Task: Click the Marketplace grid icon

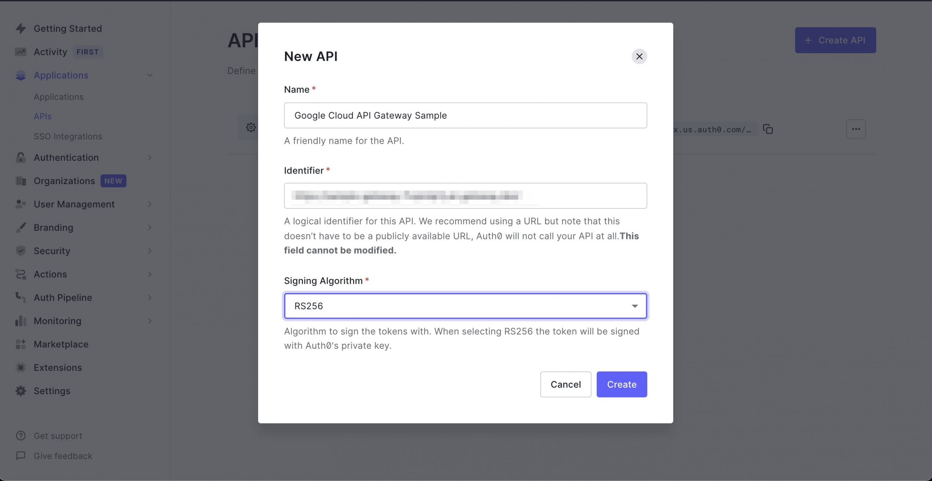Action: point(21,344)
